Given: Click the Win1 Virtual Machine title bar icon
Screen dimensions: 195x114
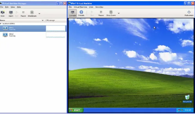Looking at the screenshot, I should click(69, 3).
